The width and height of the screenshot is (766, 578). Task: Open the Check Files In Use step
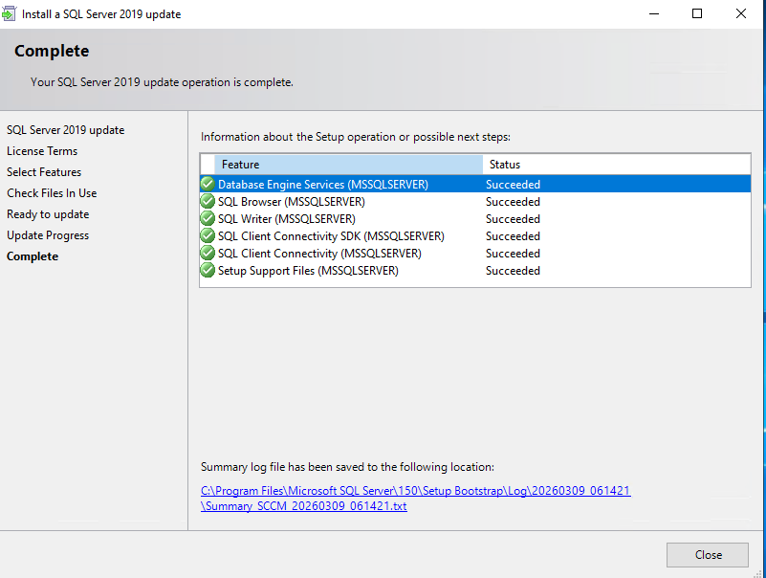point(52,193)
